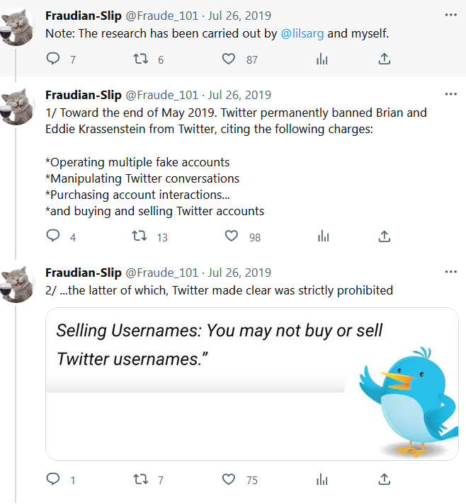Retweet the 2/ tweet with 7 retweets

click(x=141, y=479)
